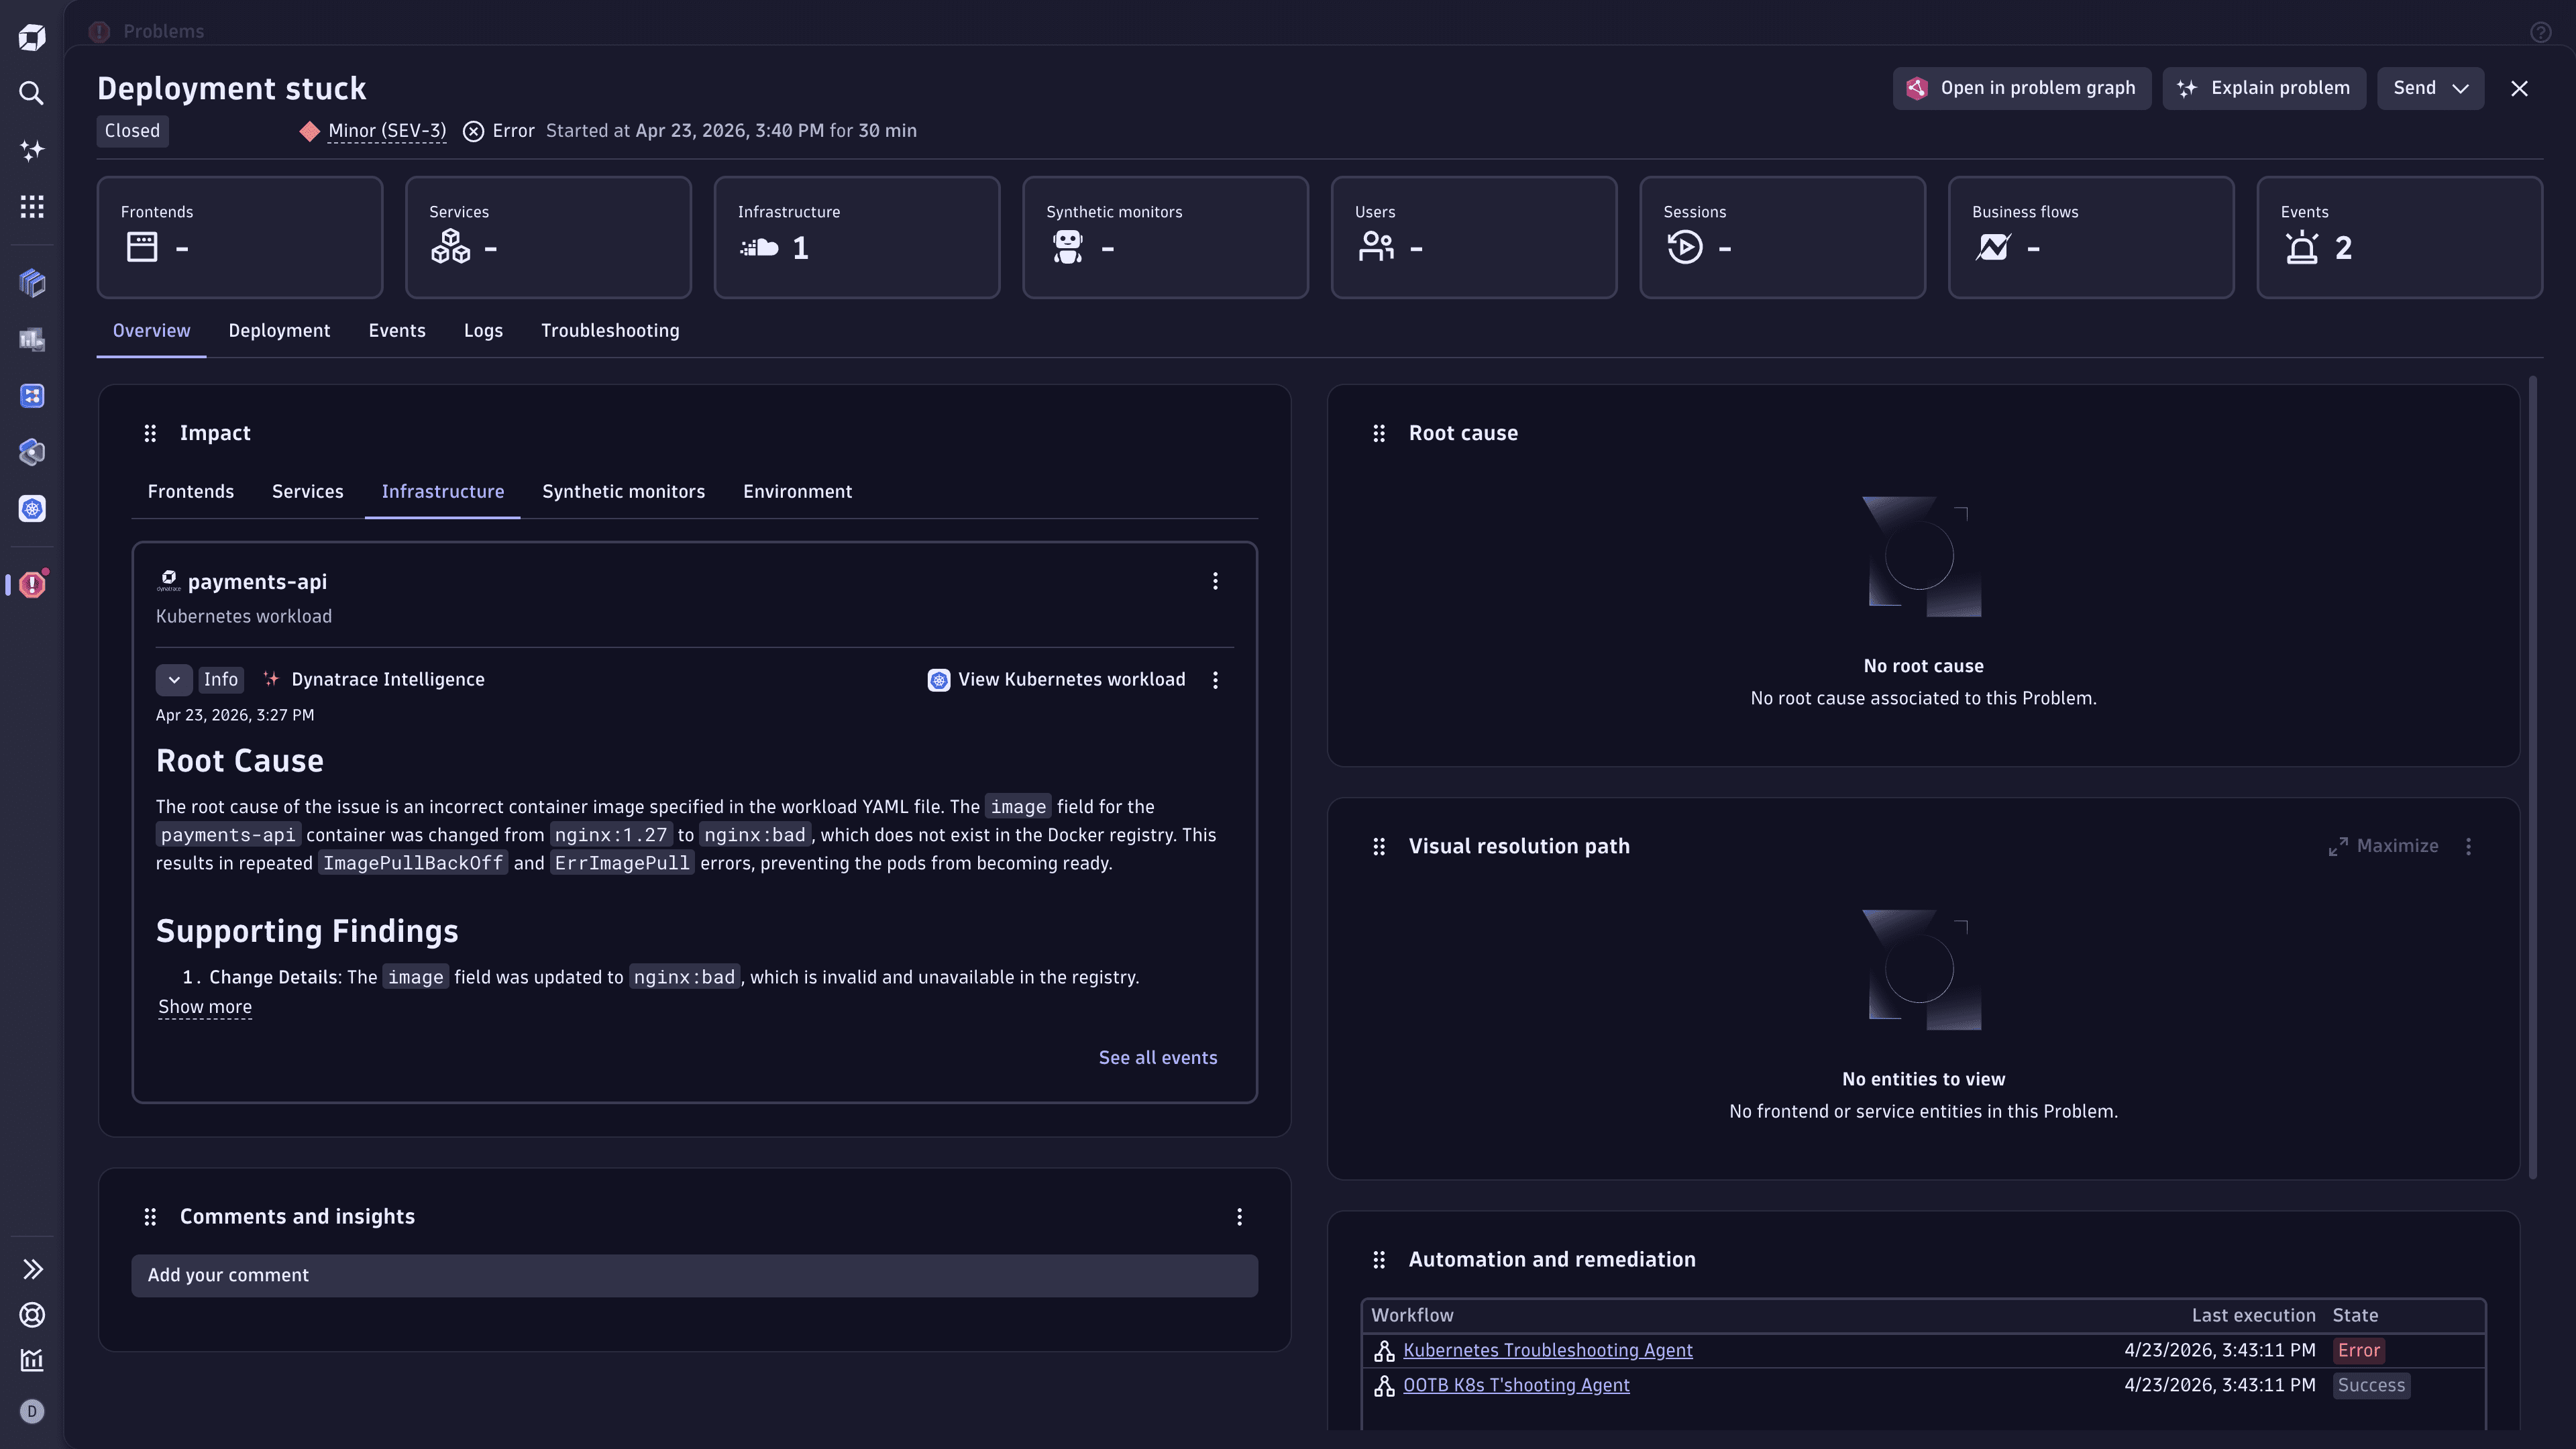Click the Impact panel drag handle
This screenshot has height=1449, width=2576.
click(x=150, y=433)
